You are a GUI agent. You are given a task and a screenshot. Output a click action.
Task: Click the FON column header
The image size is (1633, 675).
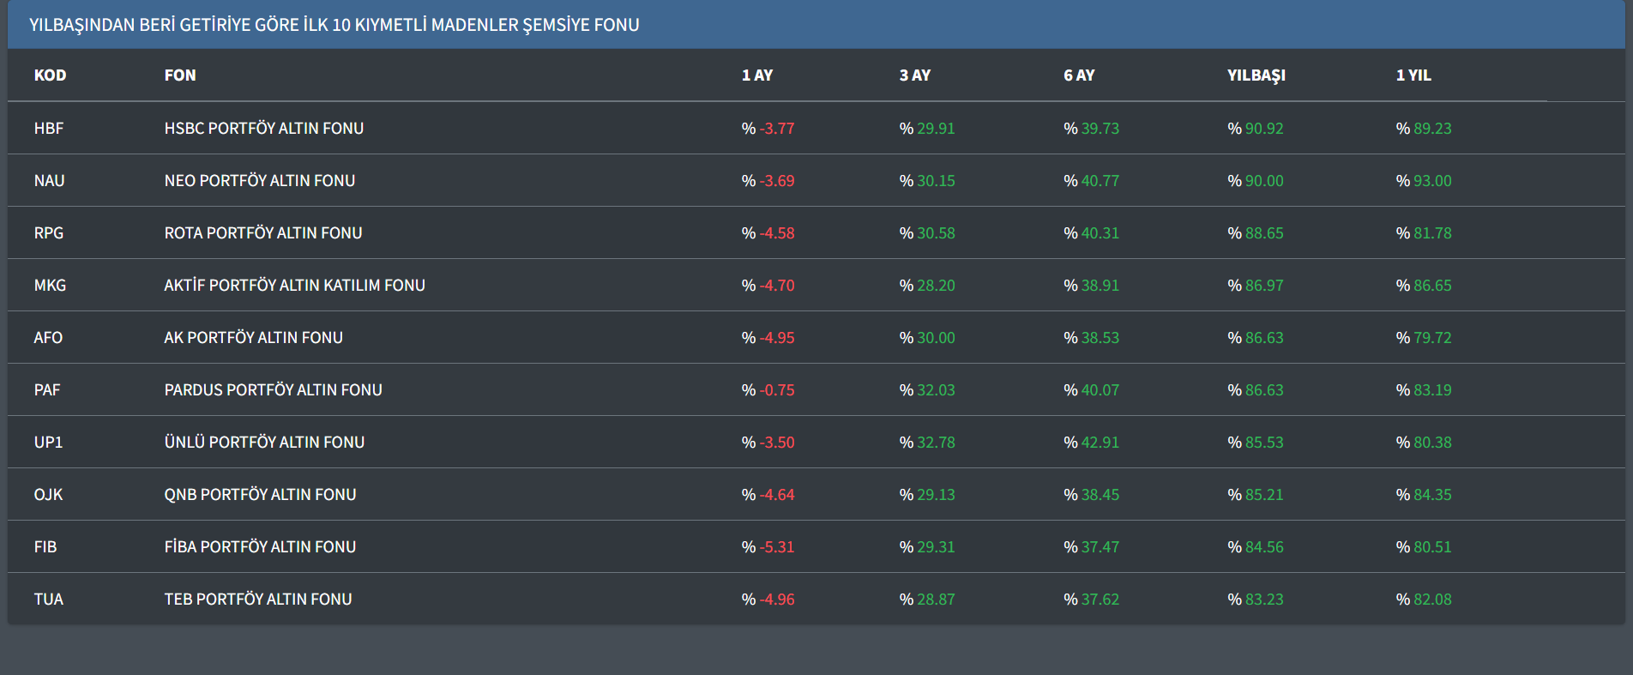pos(180,75)
